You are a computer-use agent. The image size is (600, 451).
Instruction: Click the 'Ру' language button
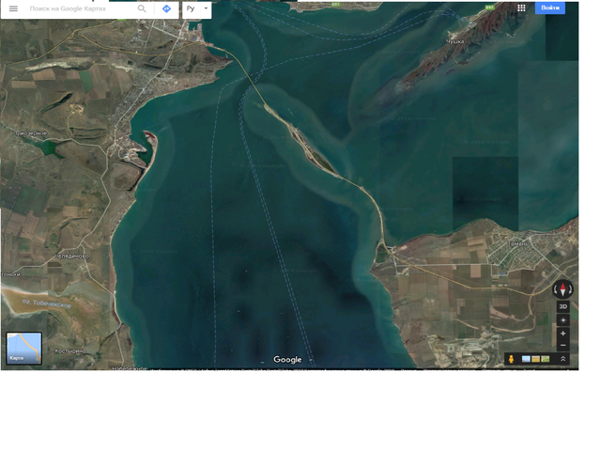(x=191, y=8)
